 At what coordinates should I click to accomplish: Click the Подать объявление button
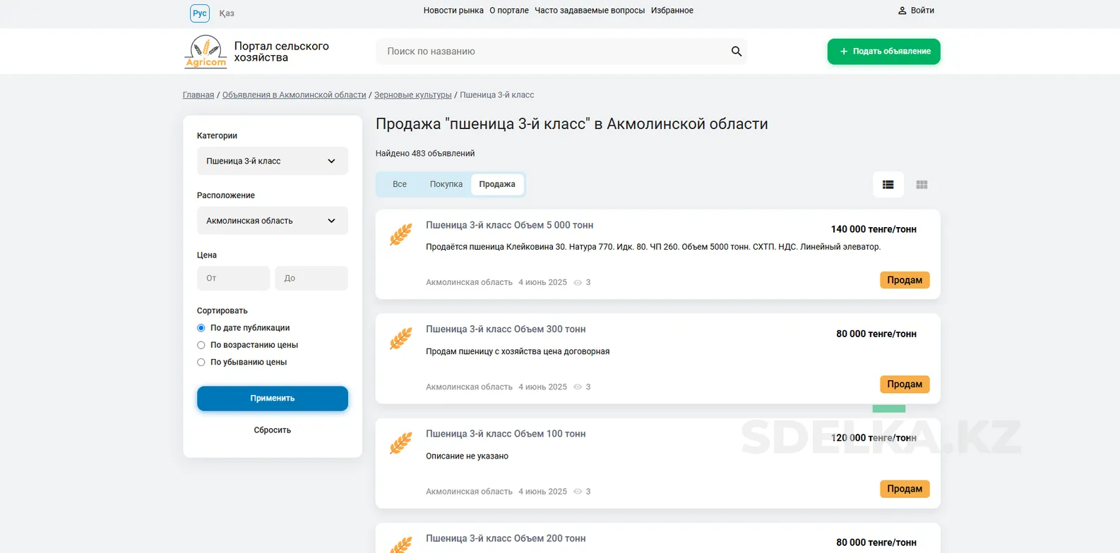coord(884,51)
